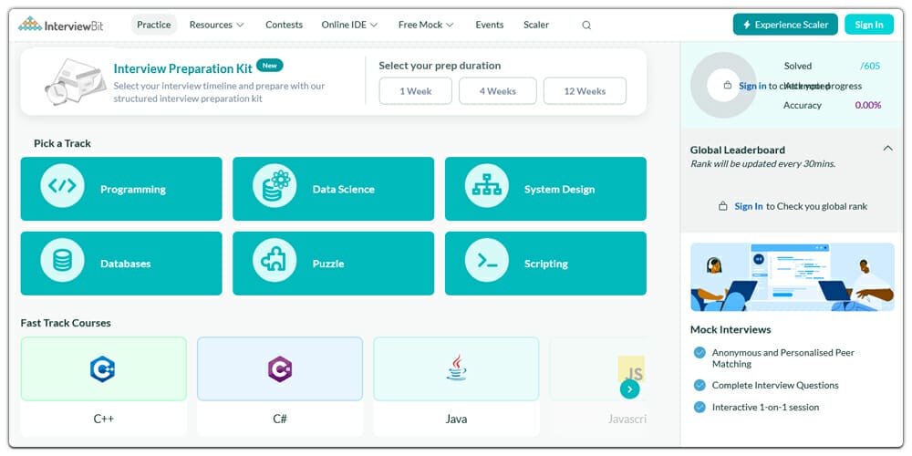
Task: Click the Scripting terminal prompt icon
Action: tap(486, 262)
